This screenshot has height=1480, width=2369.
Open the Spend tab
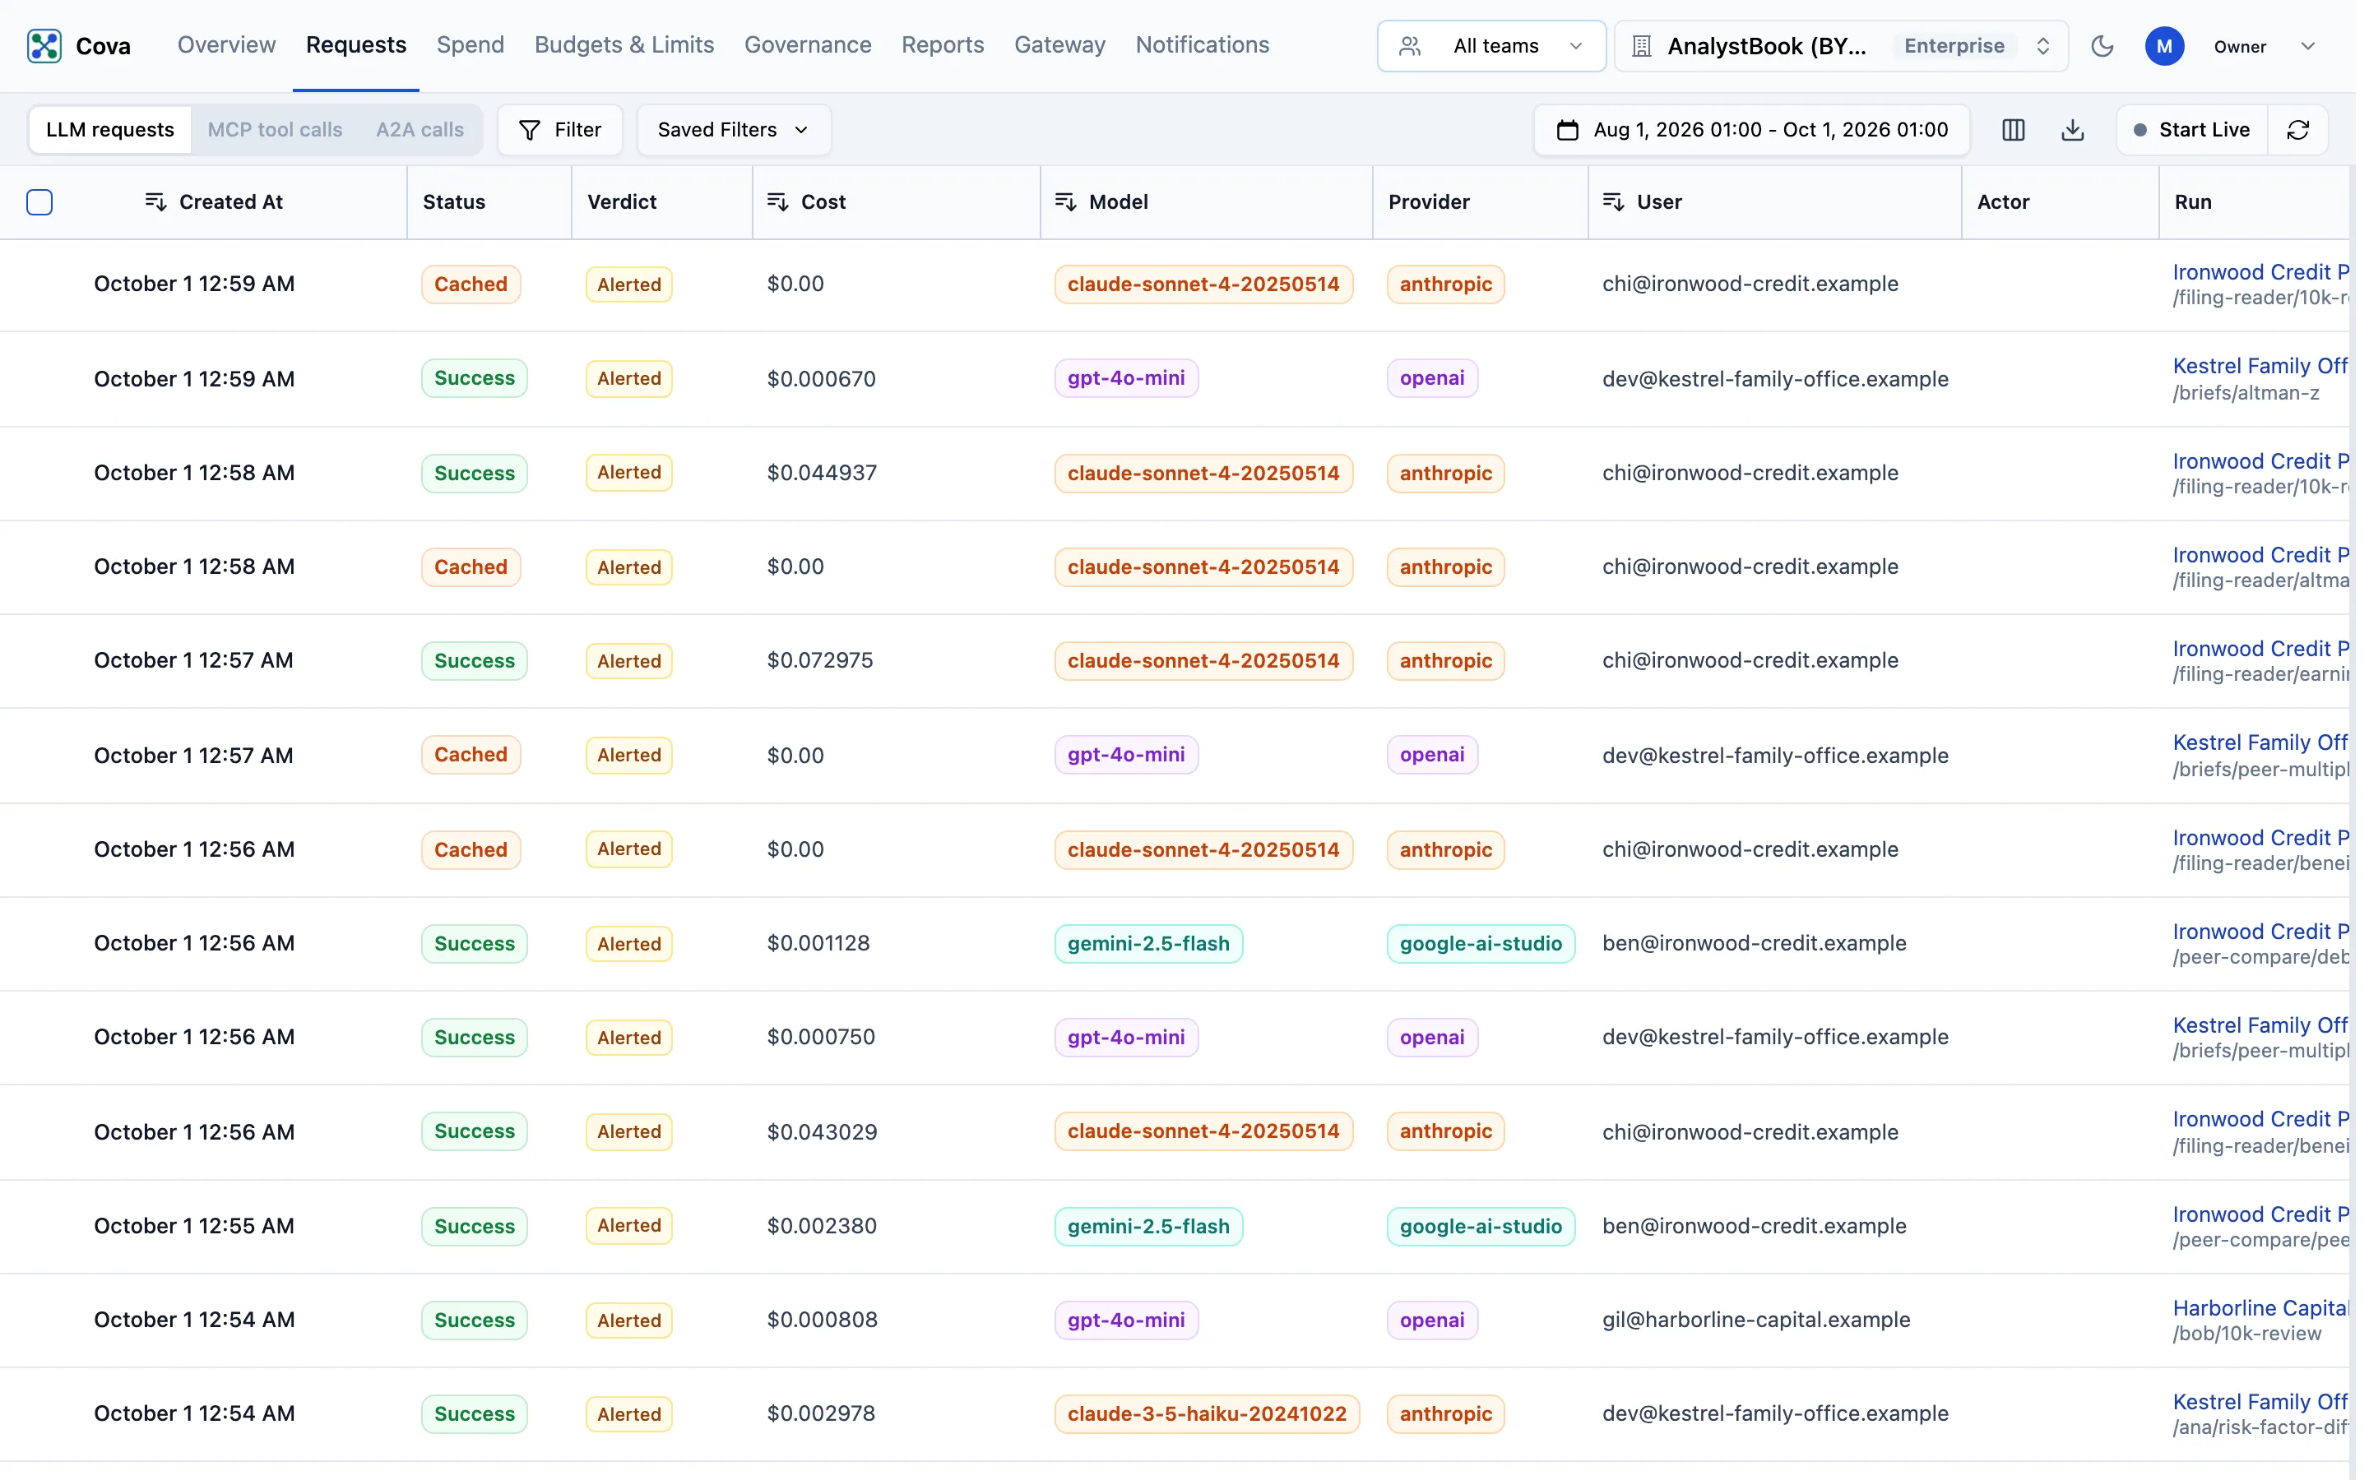point(470,45)
